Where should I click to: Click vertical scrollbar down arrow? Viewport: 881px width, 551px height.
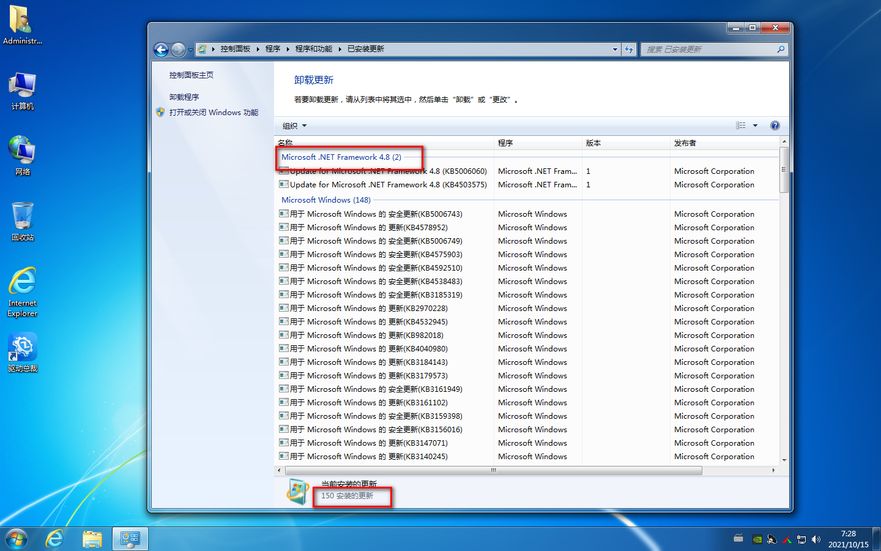click(784, 460)
